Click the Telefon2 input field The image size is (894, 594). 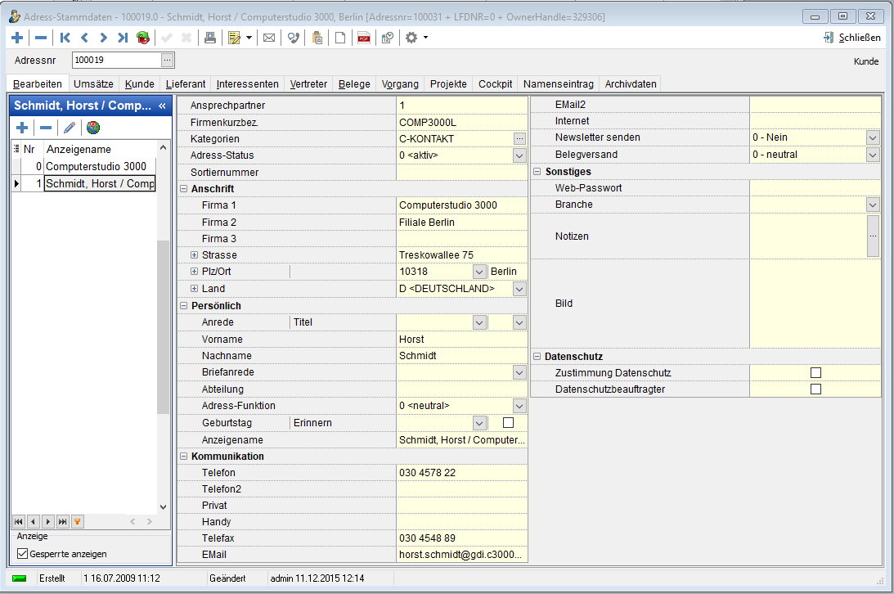pyautogui.click(x=461, y=489)
